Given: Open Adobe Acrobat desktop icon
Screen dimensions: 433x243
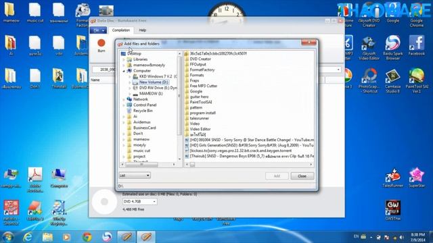Looking at the screenshot, I should [35, 180].
